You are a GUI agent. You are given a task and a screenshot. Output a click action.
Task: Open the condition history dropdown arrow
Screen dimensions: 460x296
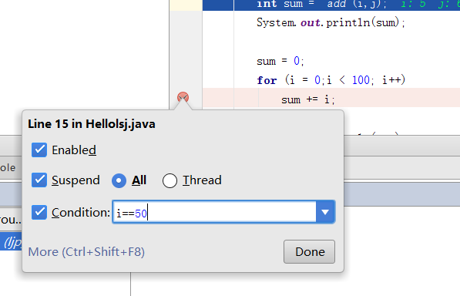(325, 212)
